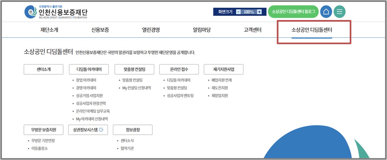Click the 100% screen size value

click(x=249, y=12)
